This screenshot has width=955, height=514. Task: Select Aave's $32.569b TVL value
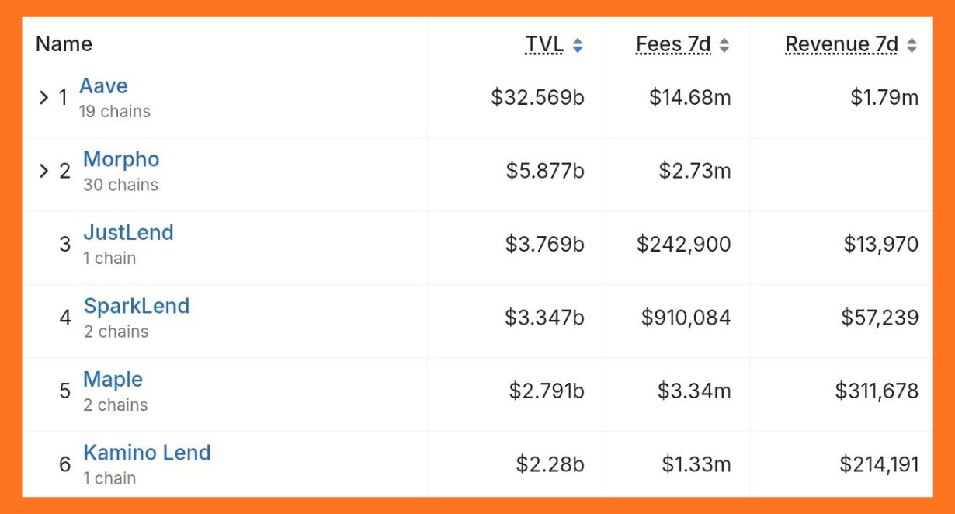pyautogui.click(x=537, y=97)
